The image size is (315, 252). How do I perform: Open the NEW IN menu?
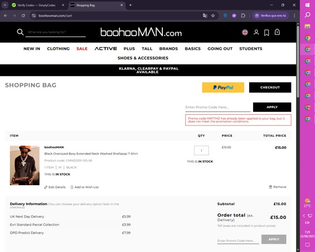31,49
